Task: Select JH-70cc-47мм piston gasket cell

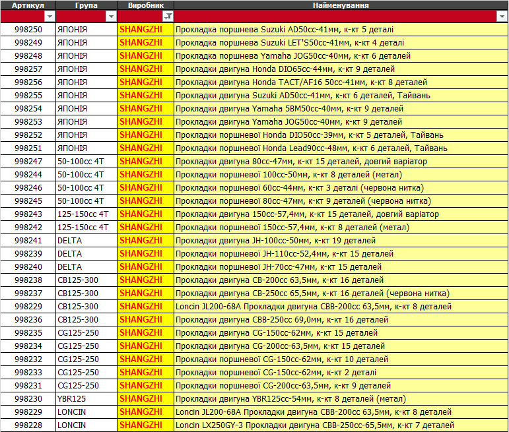Action: [341, 267]
